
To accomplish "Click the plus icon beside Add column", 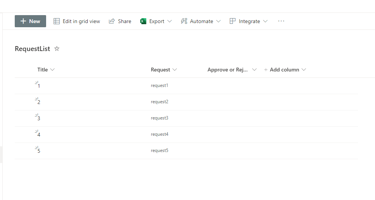I will 266,70.
